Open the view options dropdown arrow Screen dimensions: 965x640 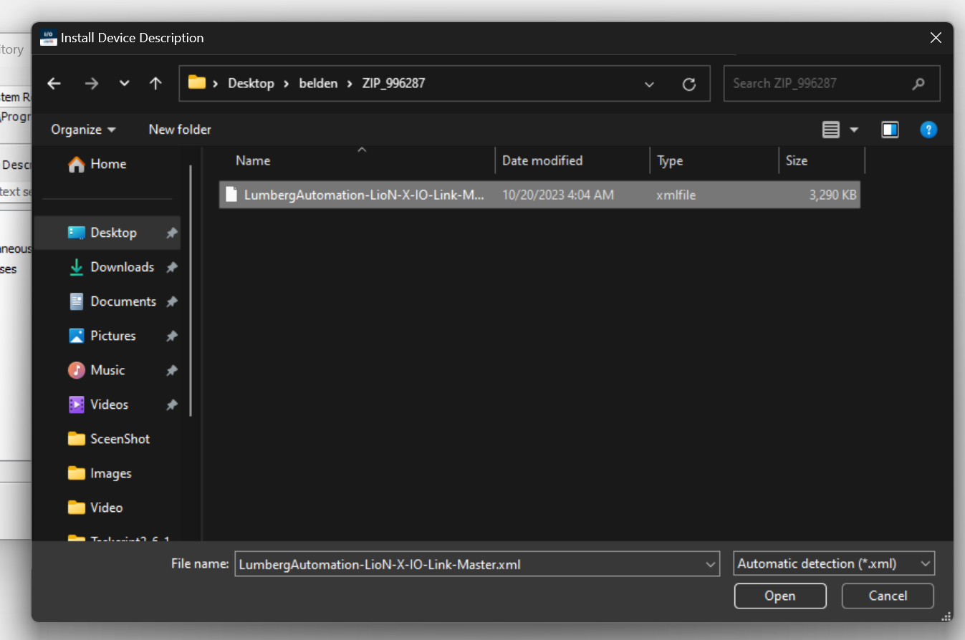coord(854,130)
